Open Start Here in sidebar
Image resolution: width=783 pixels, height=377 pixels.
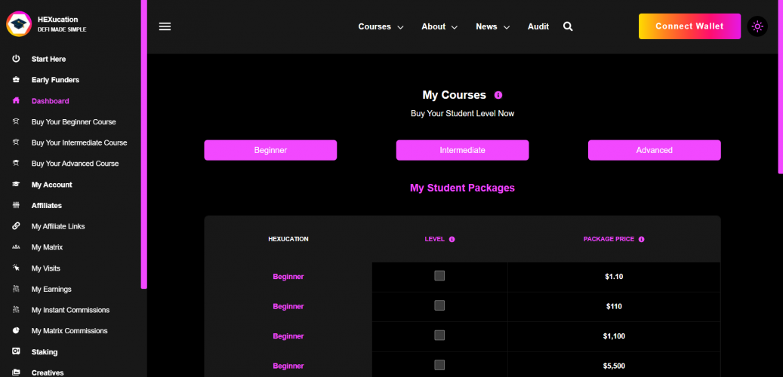[48, 59]
